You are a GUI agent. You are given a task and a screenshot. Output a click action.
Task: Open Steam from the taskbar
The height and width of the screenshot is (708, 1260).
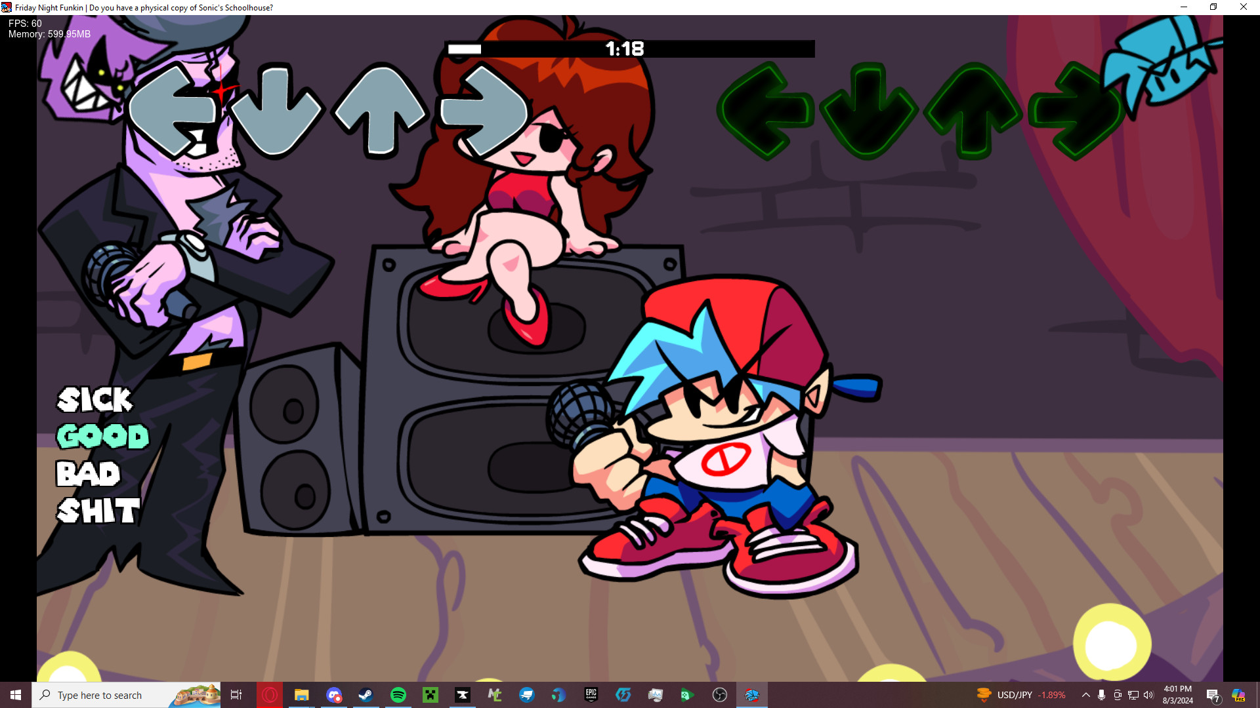point(366,695)
